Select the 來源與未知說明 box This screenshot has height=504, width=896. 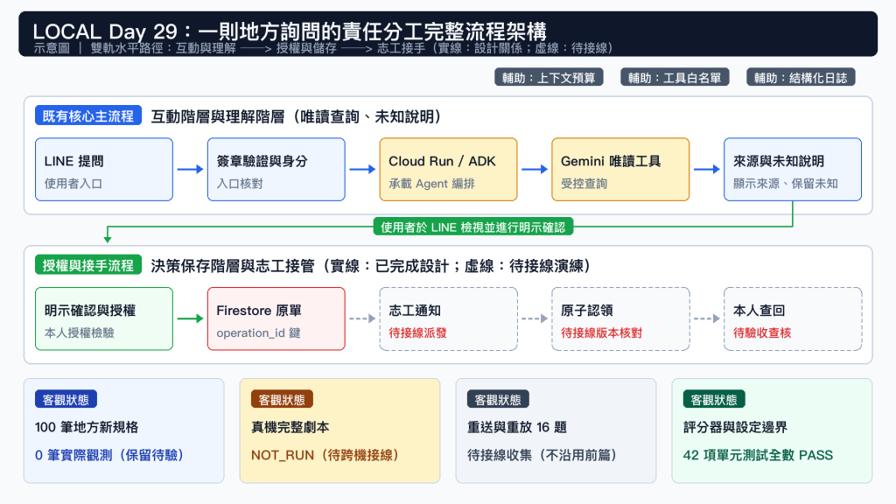793,169
